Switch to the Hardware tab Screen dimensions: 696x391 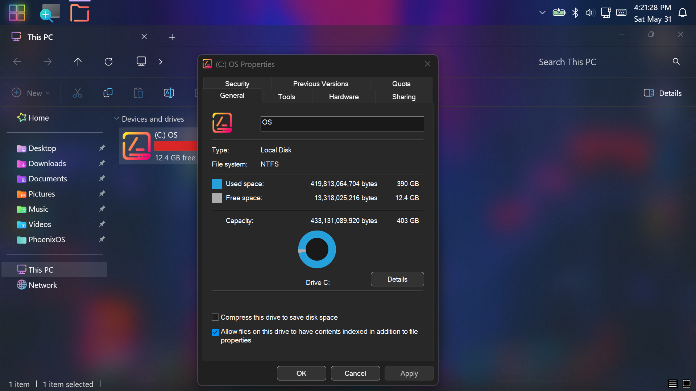(344, 97)
